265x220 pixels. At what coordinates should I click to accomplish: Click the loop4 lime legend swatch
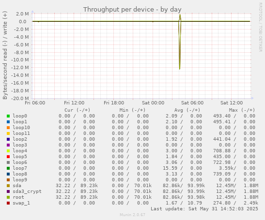click(x=8, y=151)
